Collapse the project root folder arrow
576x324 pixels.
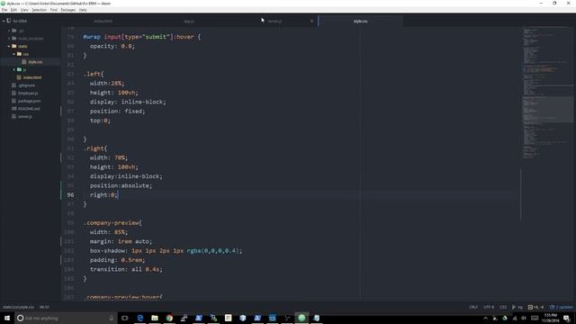(4, 21)
